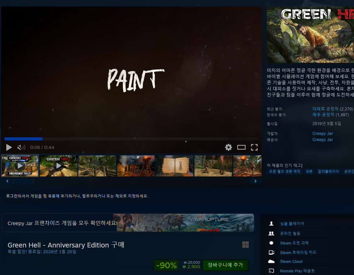Click the 싱글 플레이어 person icon
This screenshot has height=275, width=354.
coord(271,224)
